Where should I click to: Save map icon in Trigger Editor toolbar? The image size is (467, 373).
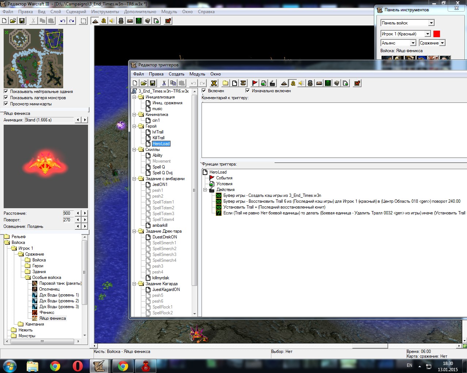(x=153, y=83)
